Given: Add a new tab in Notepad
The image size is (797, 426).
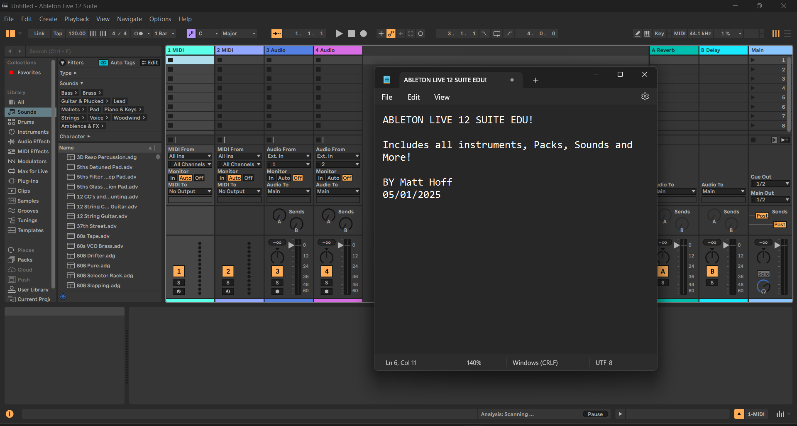Looking at the screenshot, I should point(535,80).
